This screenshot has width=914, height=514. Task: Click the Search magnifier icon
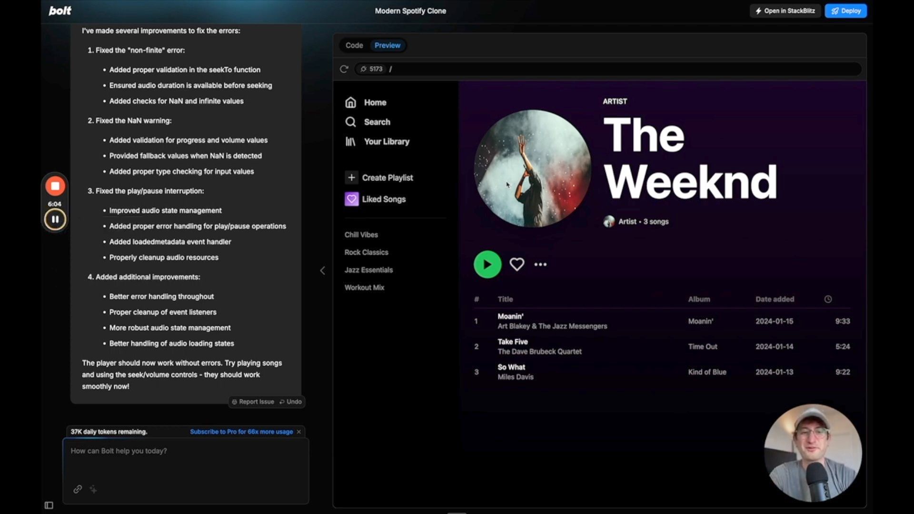351,122
